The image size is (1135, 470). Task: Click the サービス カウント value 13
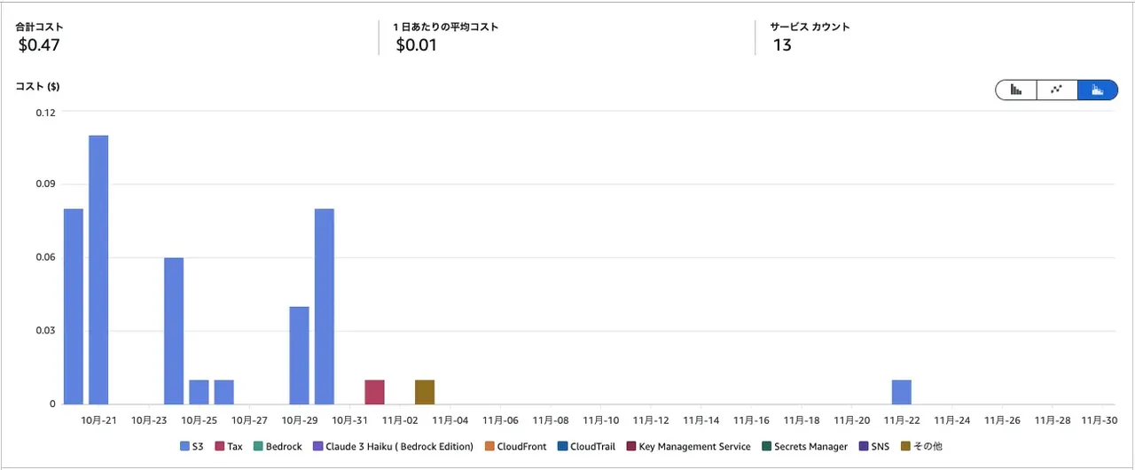tap(782, 45)
